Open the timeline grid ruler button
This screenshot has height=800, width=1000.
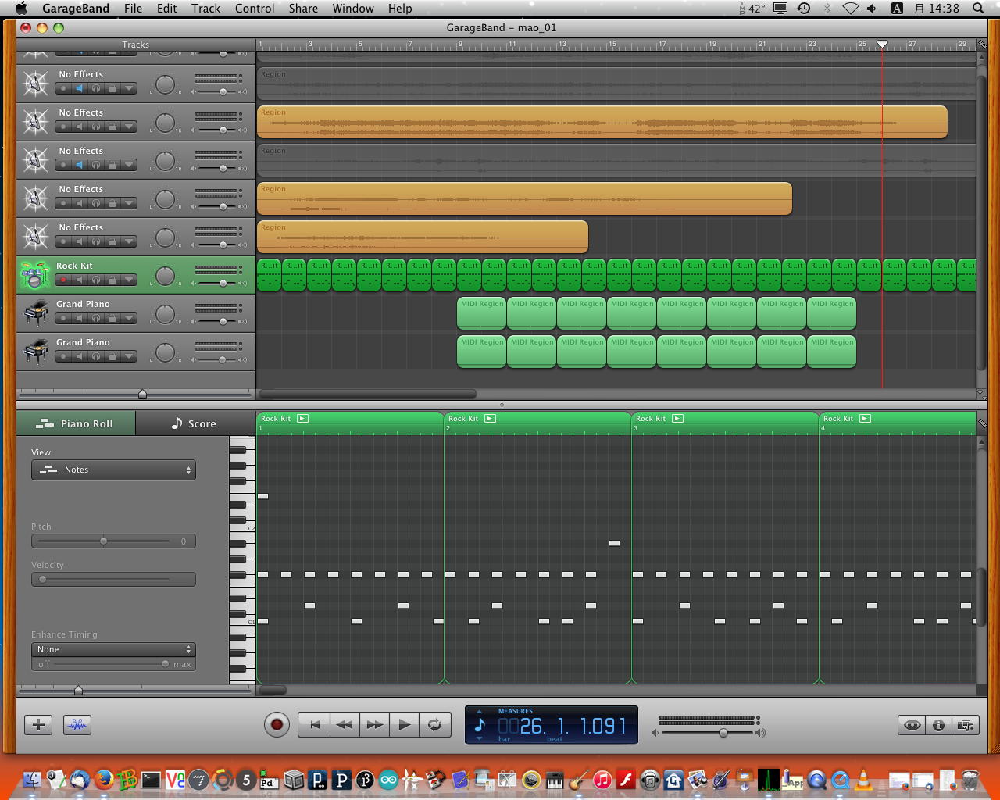[x=982, y=45]
